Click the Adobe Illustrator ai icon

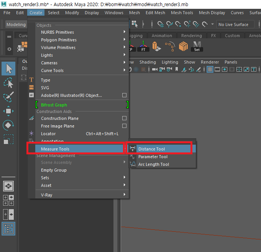31,95
